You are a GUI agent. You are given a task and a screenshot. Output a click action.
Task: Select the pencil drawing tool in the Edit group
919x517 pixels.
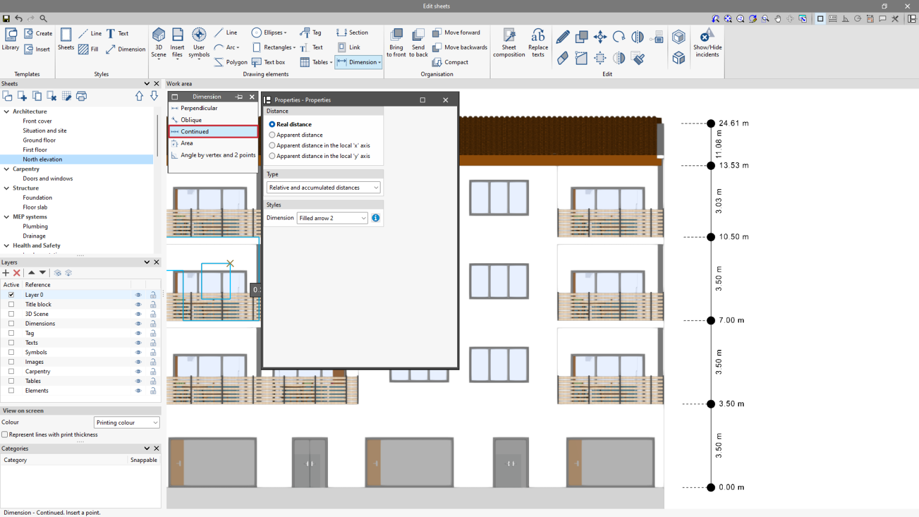click(x=562, y=37)
